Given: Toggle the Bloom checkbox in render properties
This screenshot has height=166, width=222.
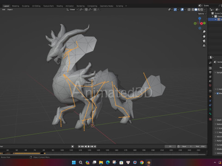Looking at the screenshot, I should [x=218, y=93].
